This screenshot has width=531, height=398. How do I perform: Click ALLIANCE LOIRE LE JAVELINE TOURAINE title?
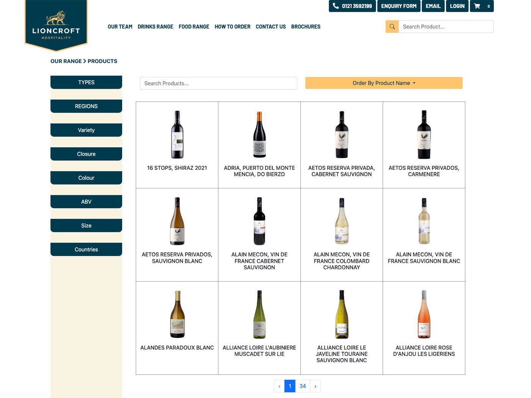pyautogui.click(x=342, y=354)
